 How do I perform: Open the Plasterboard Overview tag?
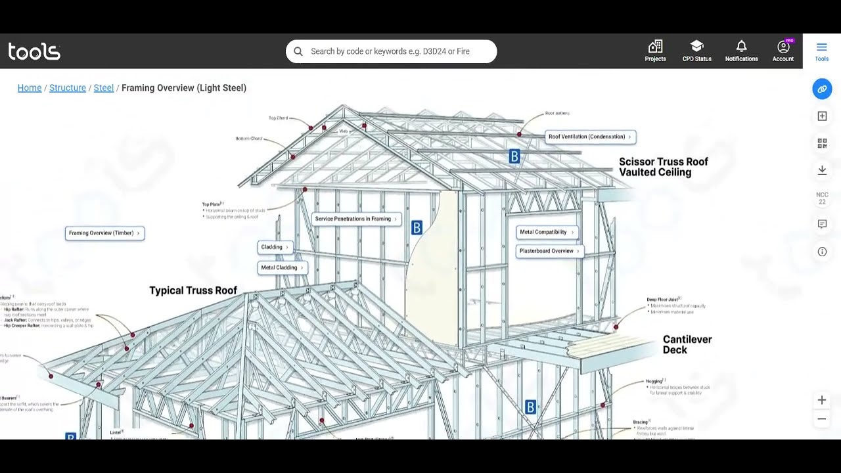550,251
